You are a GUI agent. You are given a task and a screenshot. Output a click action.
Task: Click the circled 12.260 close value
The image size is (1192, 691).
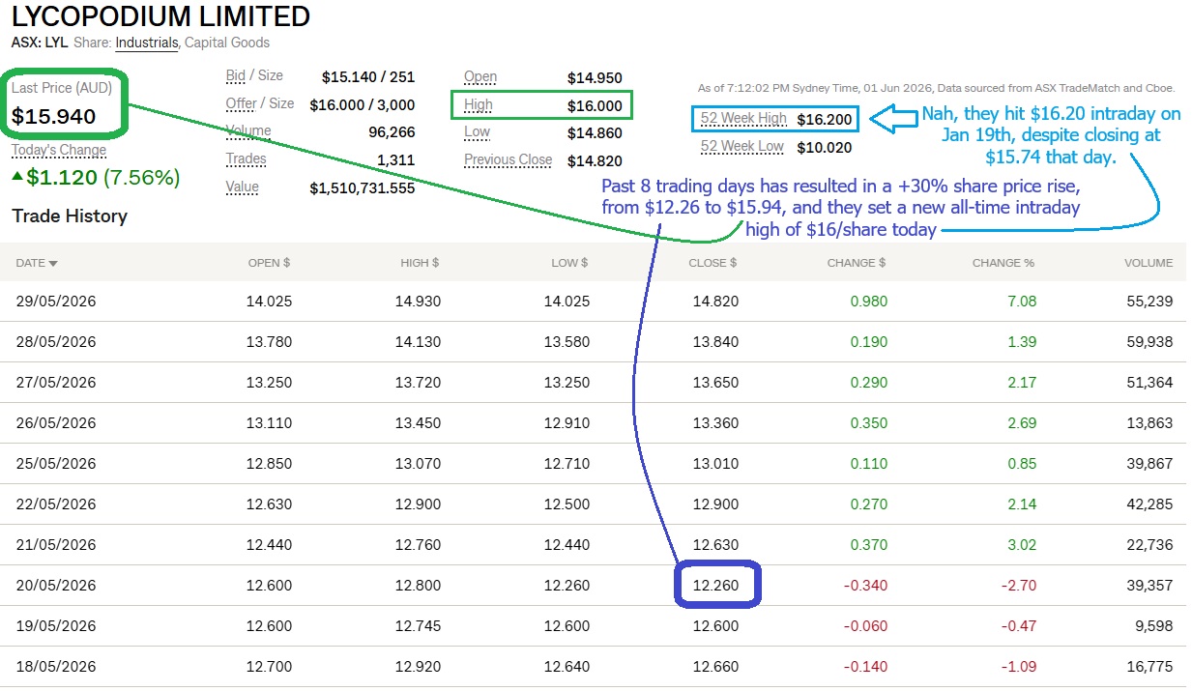[x=716, y=585]
